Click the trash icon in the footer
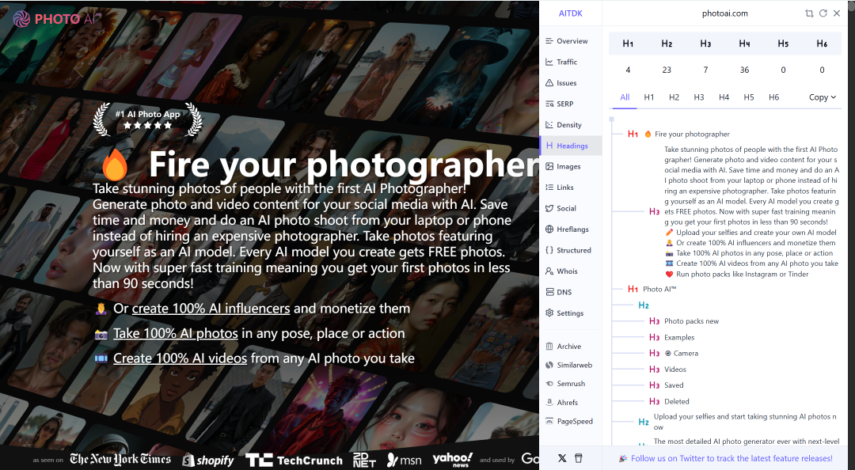 click(x=579, y=458)
